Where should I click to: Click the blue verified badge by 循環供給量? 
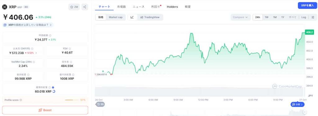click(x=53, y=88)
